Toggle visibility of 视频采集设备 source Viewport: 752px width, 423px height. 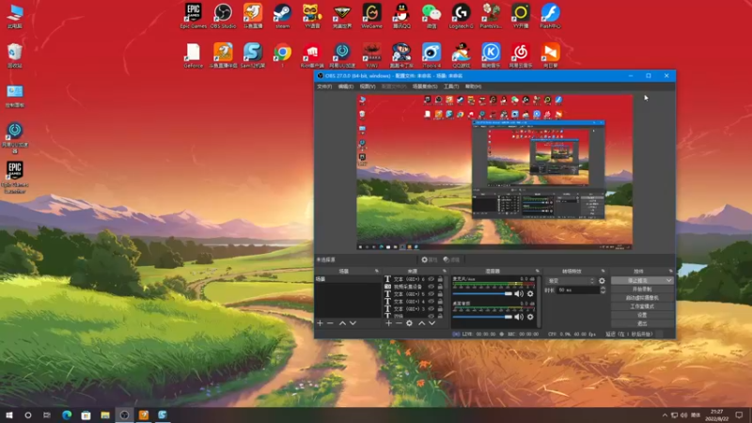tap(431, 287)
